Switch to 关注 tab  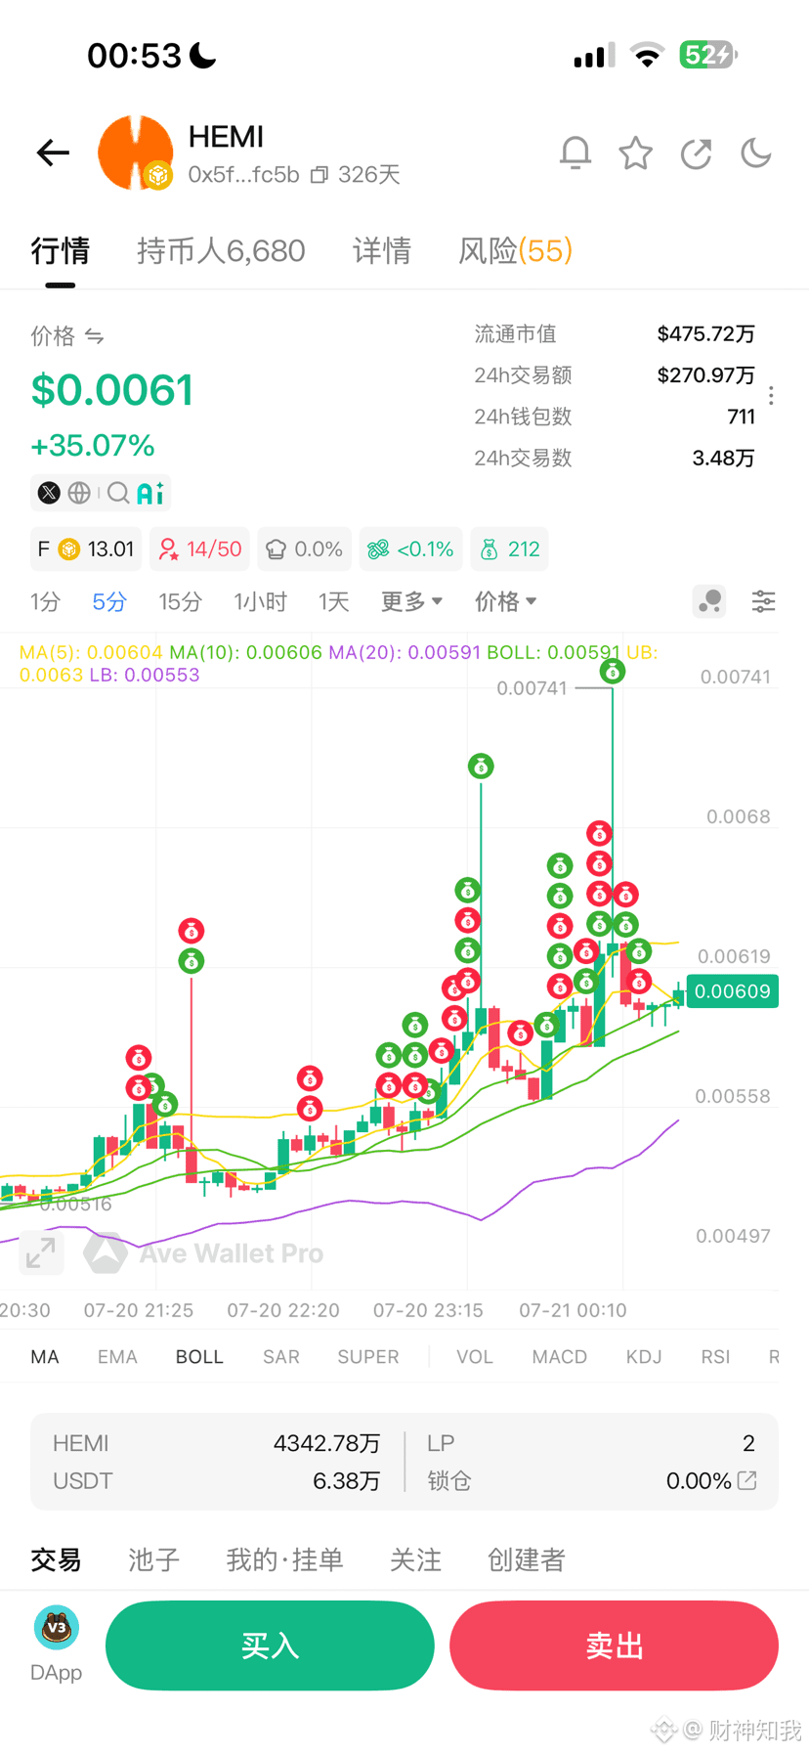click(415, 1559)
